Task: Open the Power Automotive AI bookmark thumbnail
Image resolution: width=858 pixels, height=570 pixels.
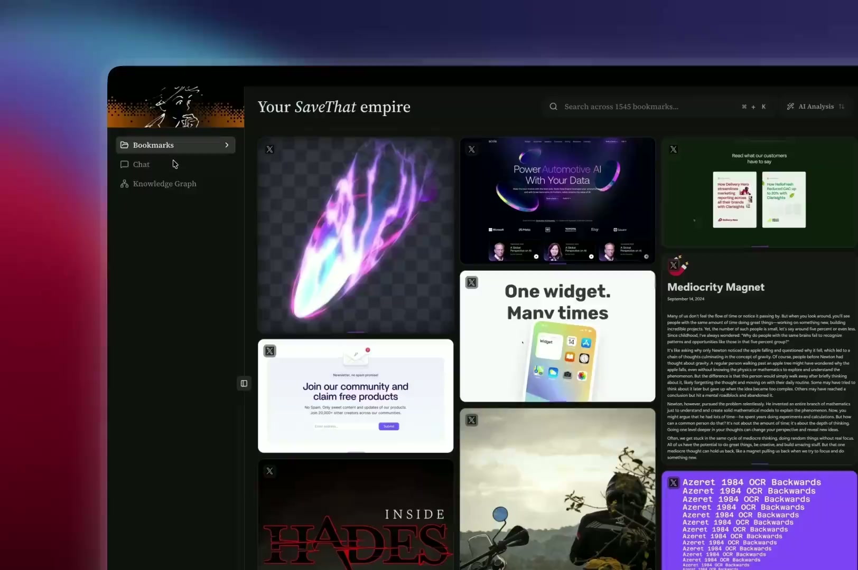Action: 557,201
